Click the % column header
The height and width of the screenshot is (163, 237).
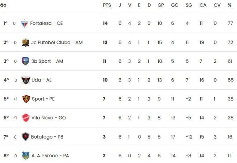(x=229, y=5)
